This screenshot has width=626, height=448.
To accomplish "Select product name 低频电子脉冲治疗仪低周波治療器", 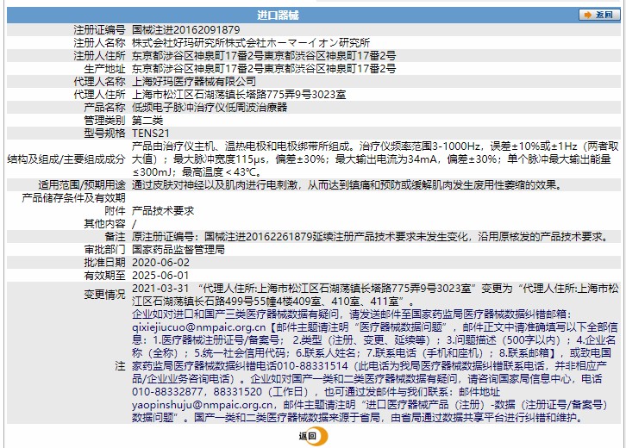I will [210, 108].
